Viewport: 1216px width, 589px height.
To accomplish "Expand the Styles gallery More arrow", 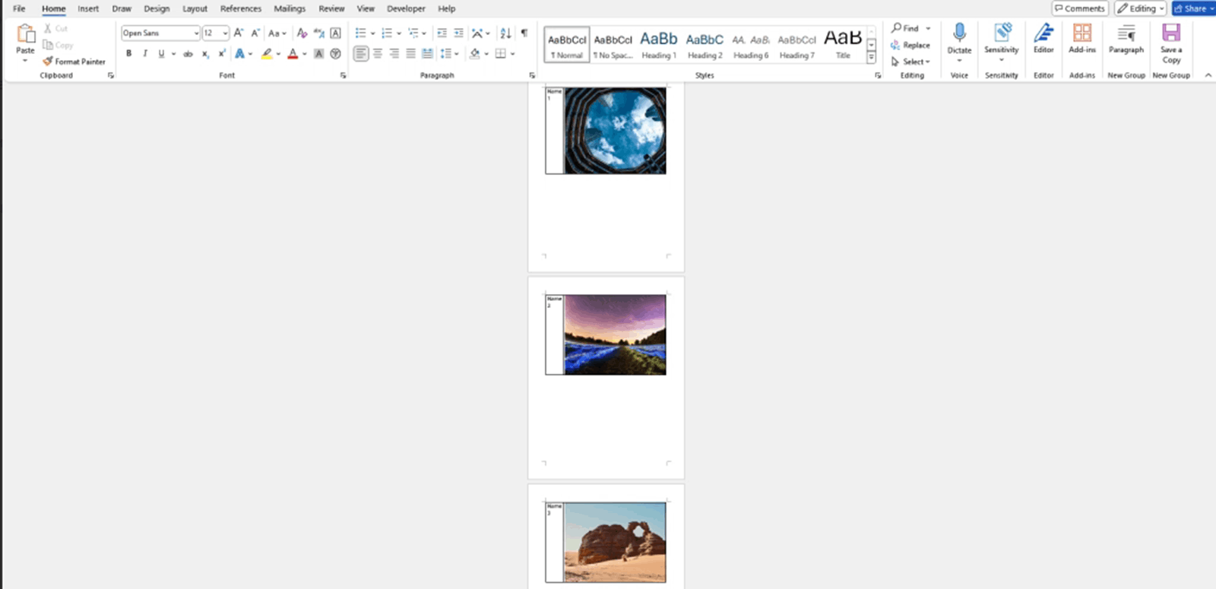I will [x=871, y=58].
